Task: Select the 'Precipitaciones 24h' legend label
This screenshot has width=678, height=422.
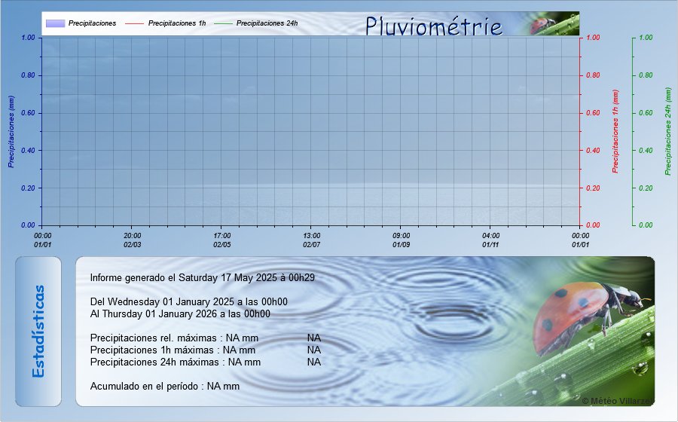Action: click(267, 23)
